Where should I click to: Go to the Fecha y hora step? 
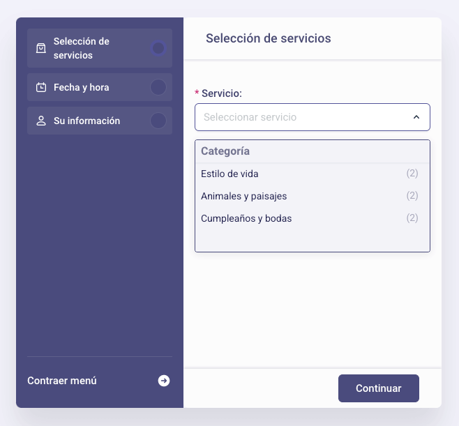[x=100, y=87]
